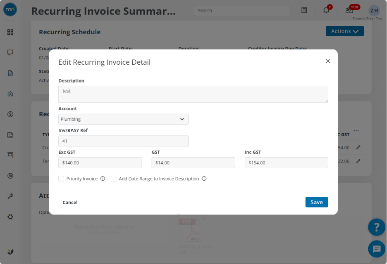Click the leaf icon at sidebar bottom
The height and width of the screenshot is (264, 387).
(x=10, y=252)
